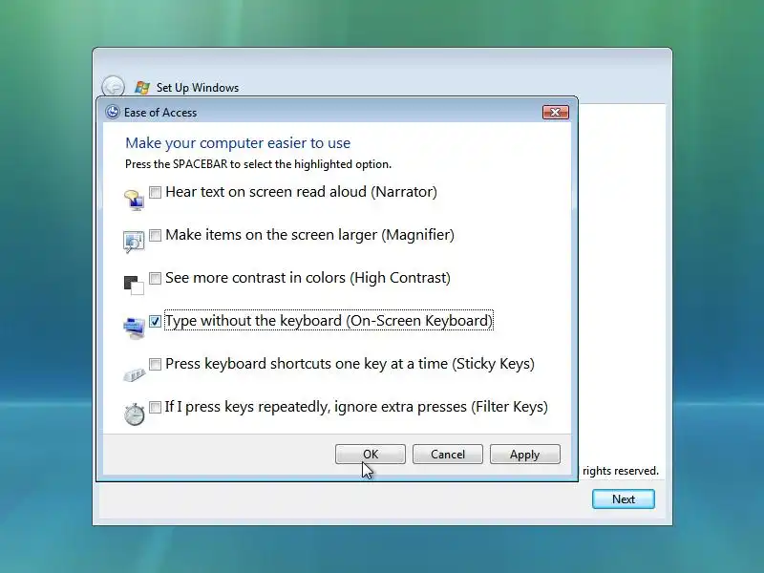
Task: Click the Sticky Keys icon
Action: pyautogui.click(x=134, y=375)
